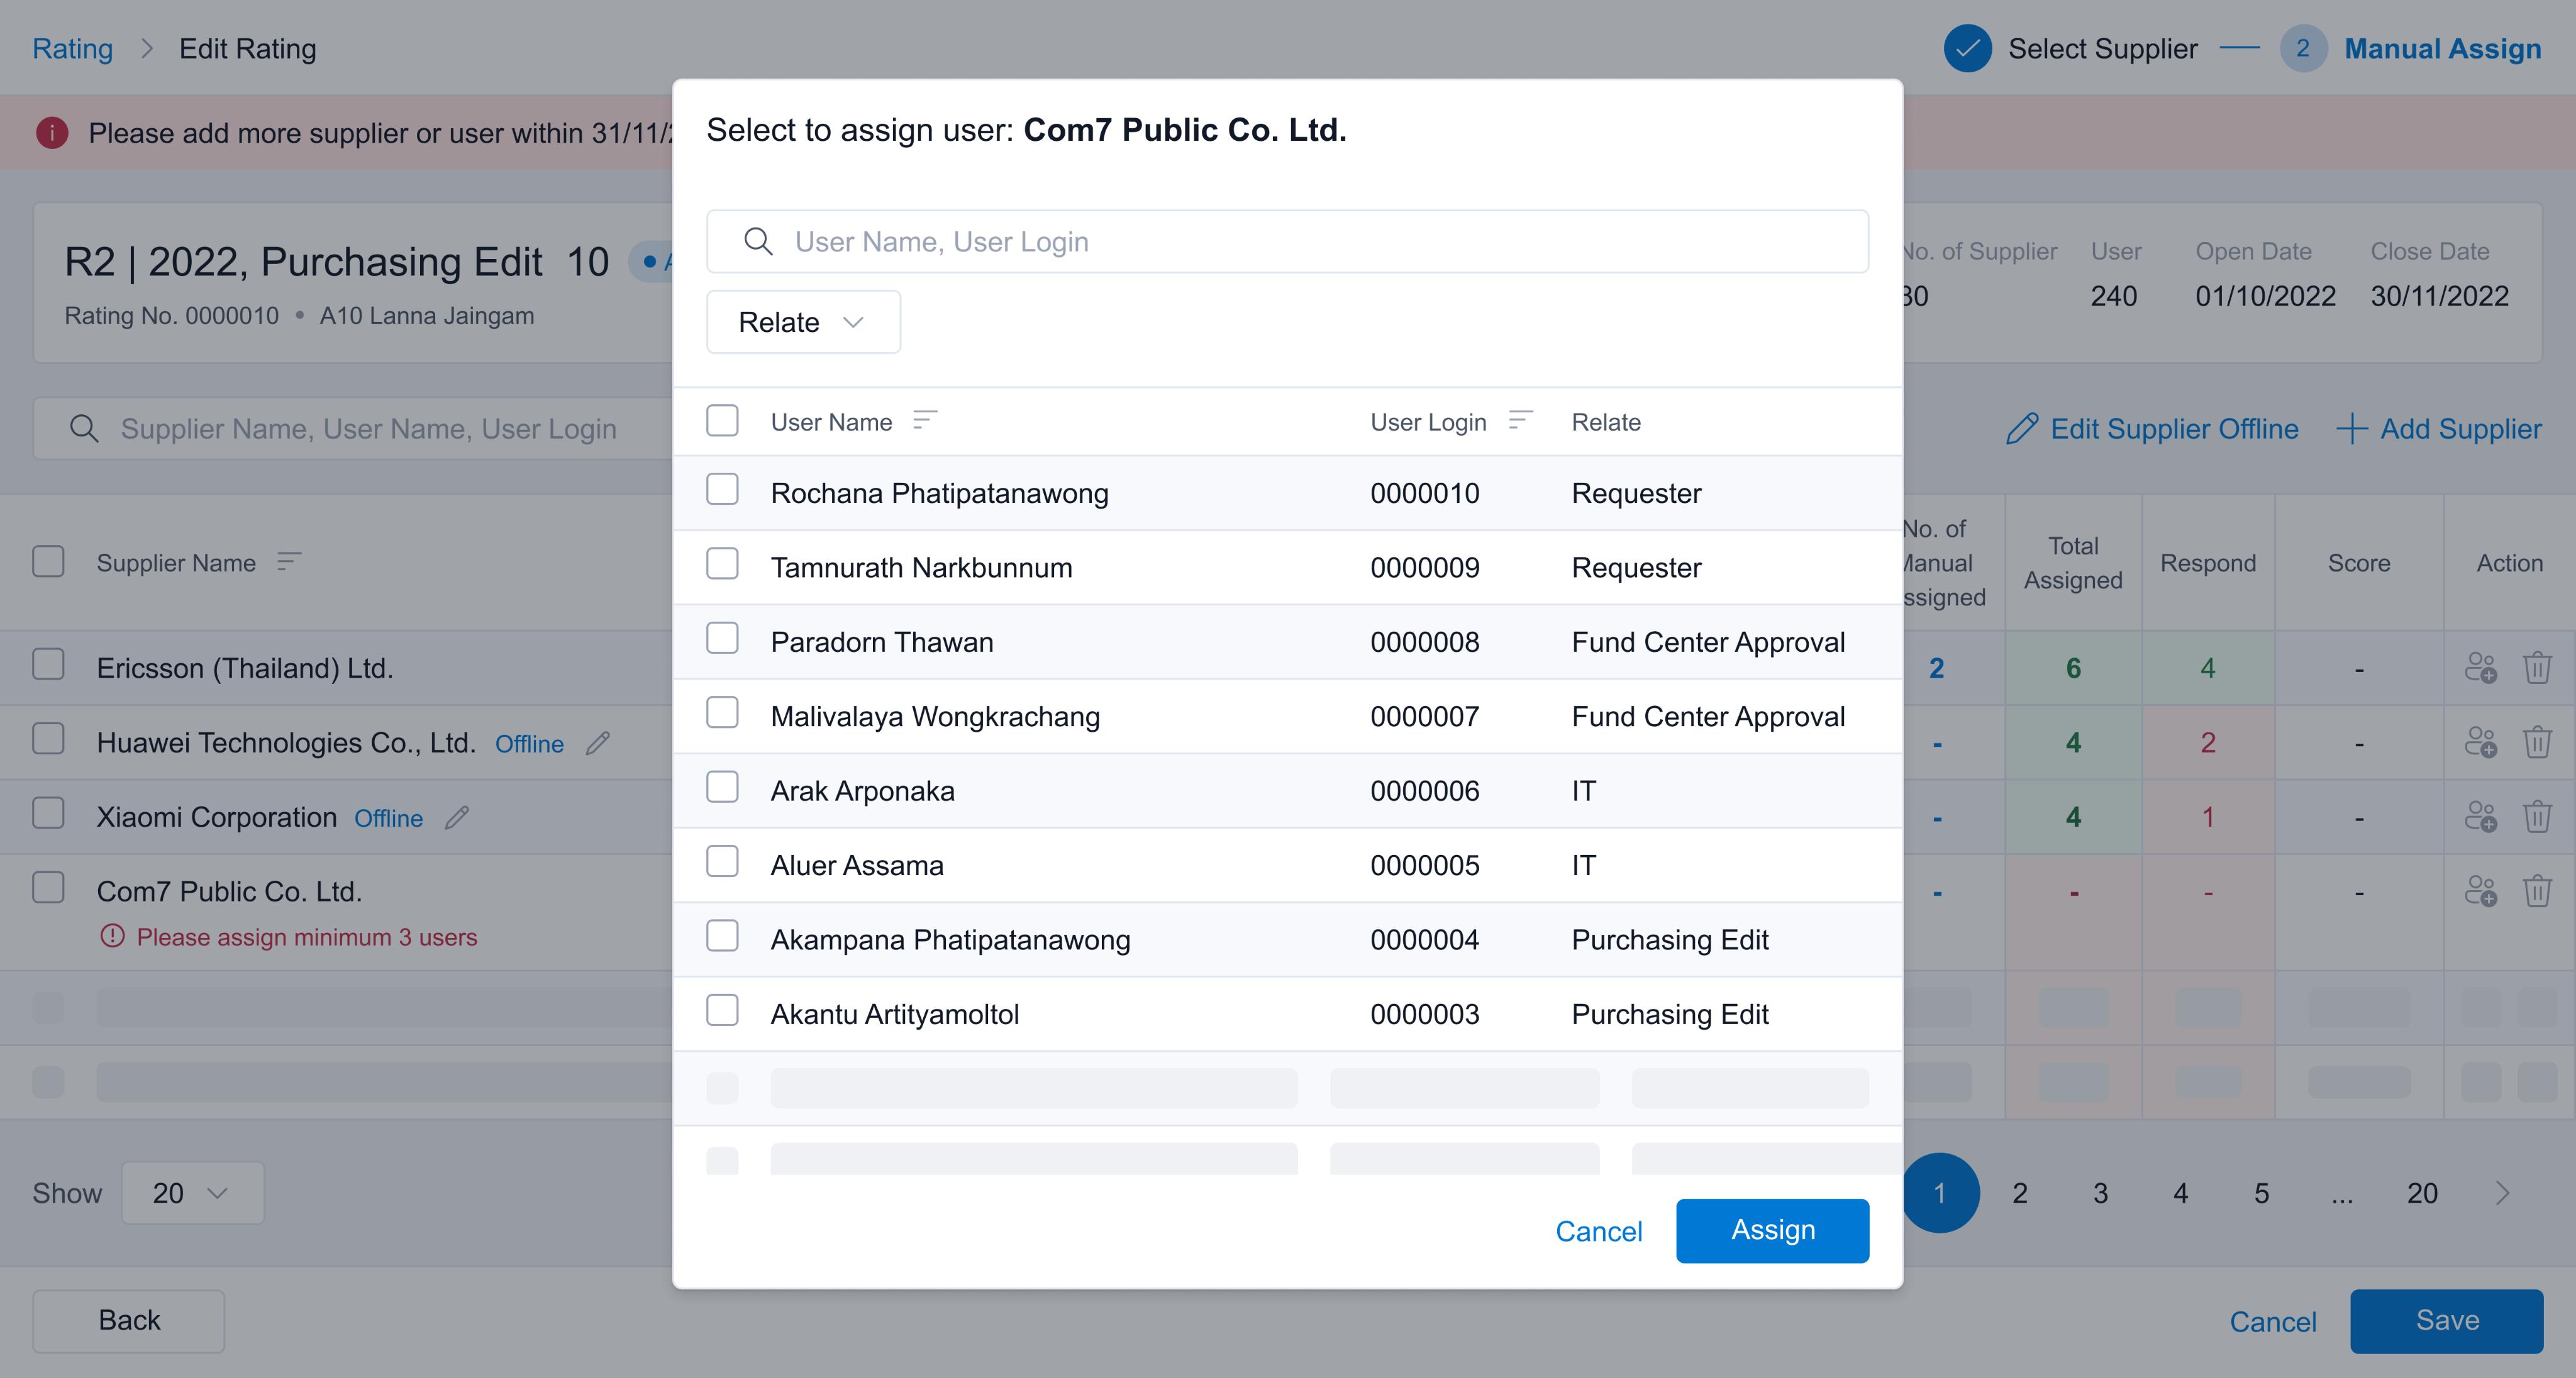
Task: Sort by Supplier Name column icon
Action: pyautogui.click(x=289, y=563)
